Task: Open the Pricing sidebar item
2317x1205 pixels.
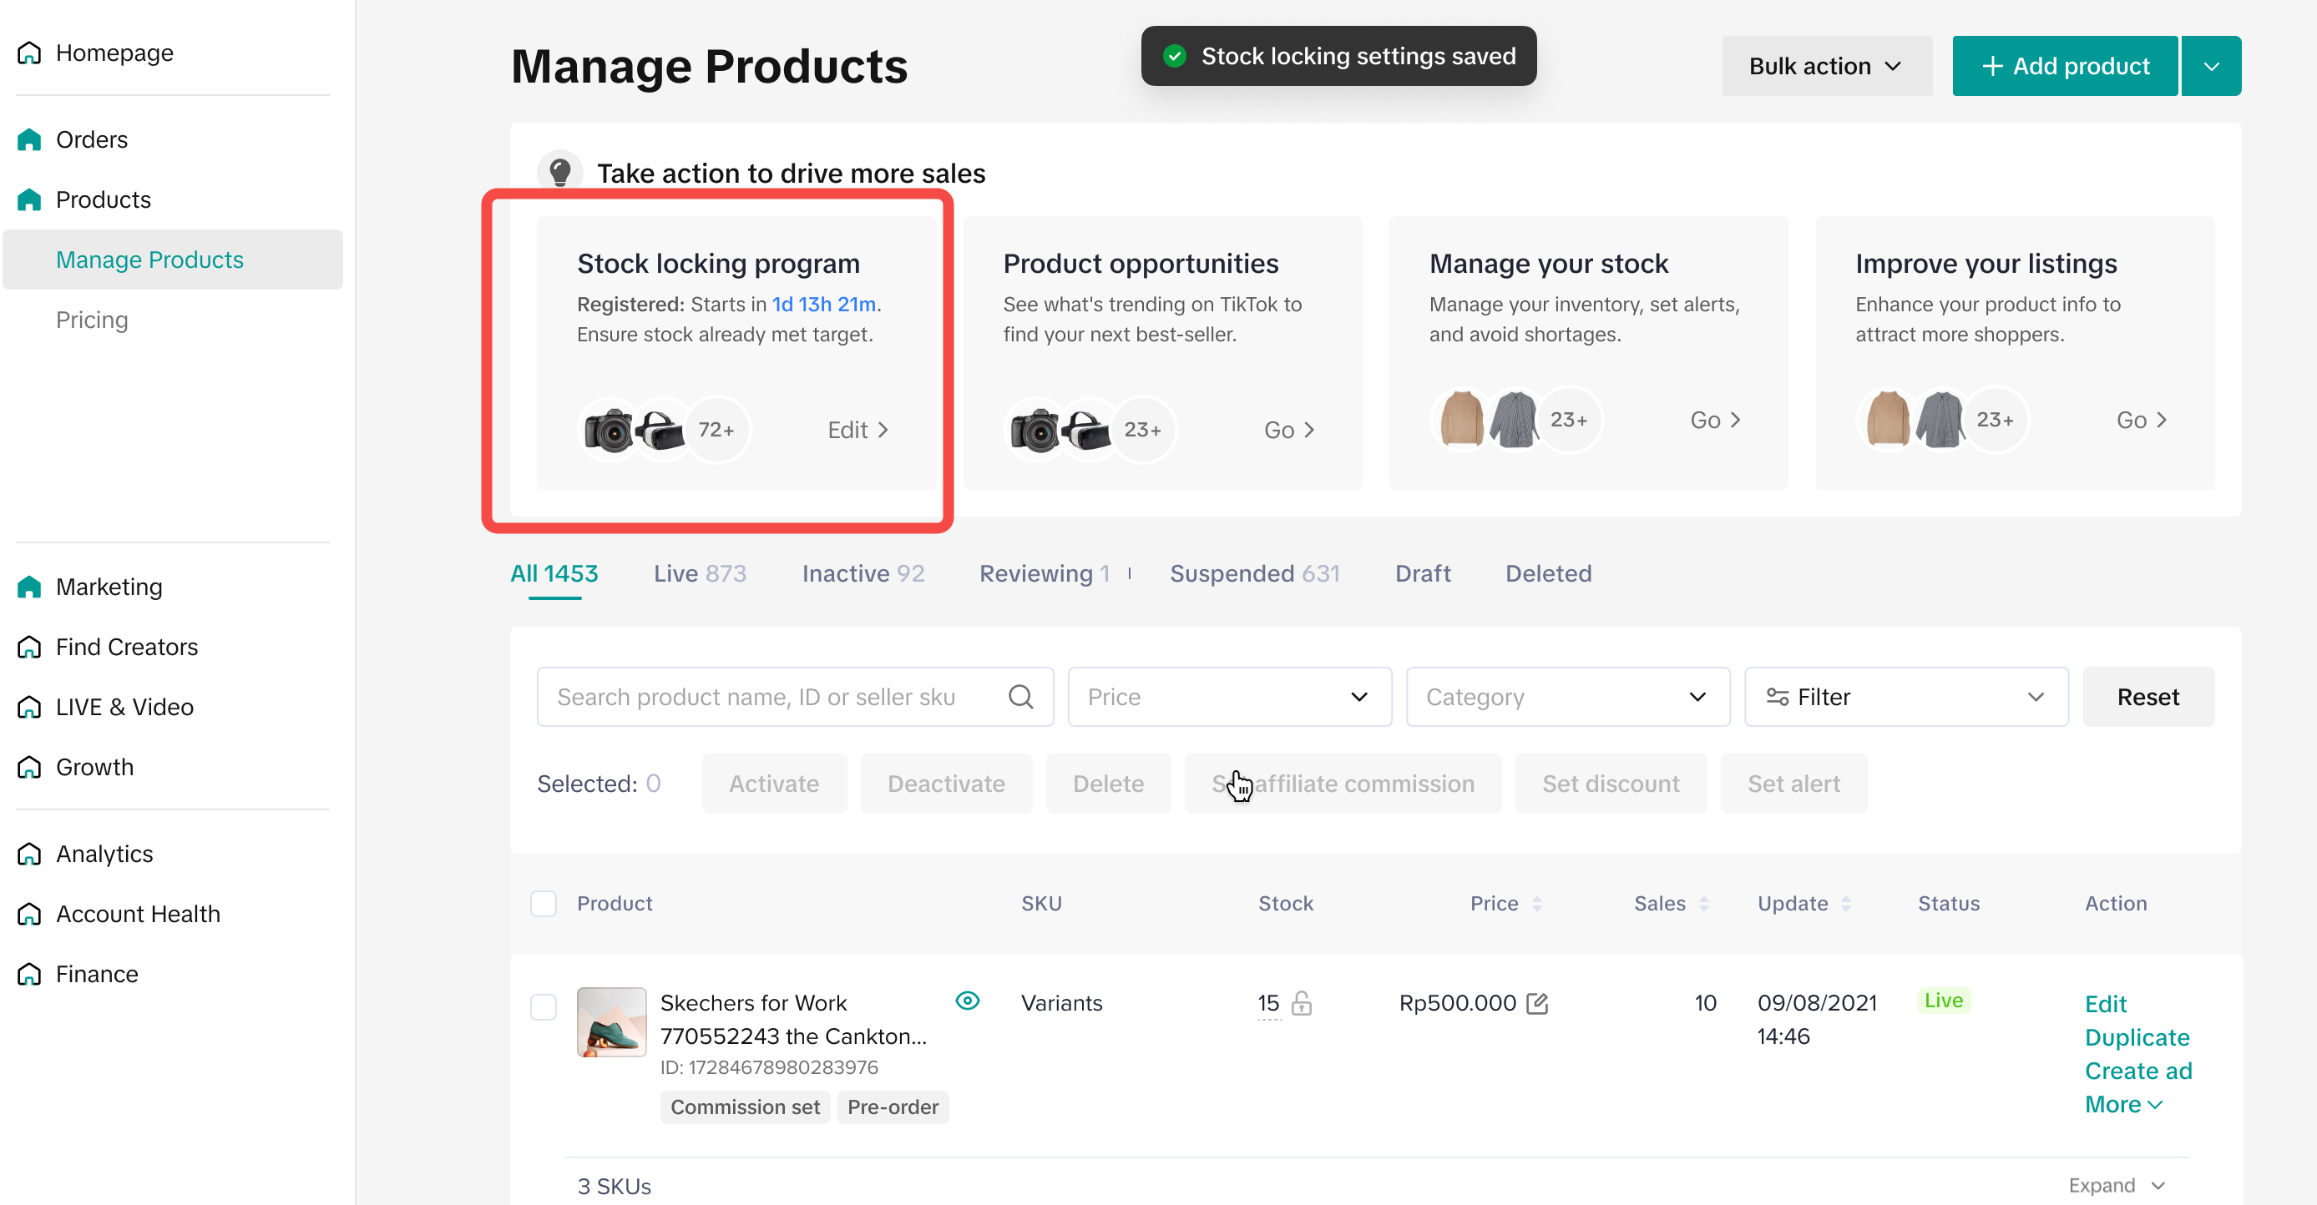Action: pos(92,320)
